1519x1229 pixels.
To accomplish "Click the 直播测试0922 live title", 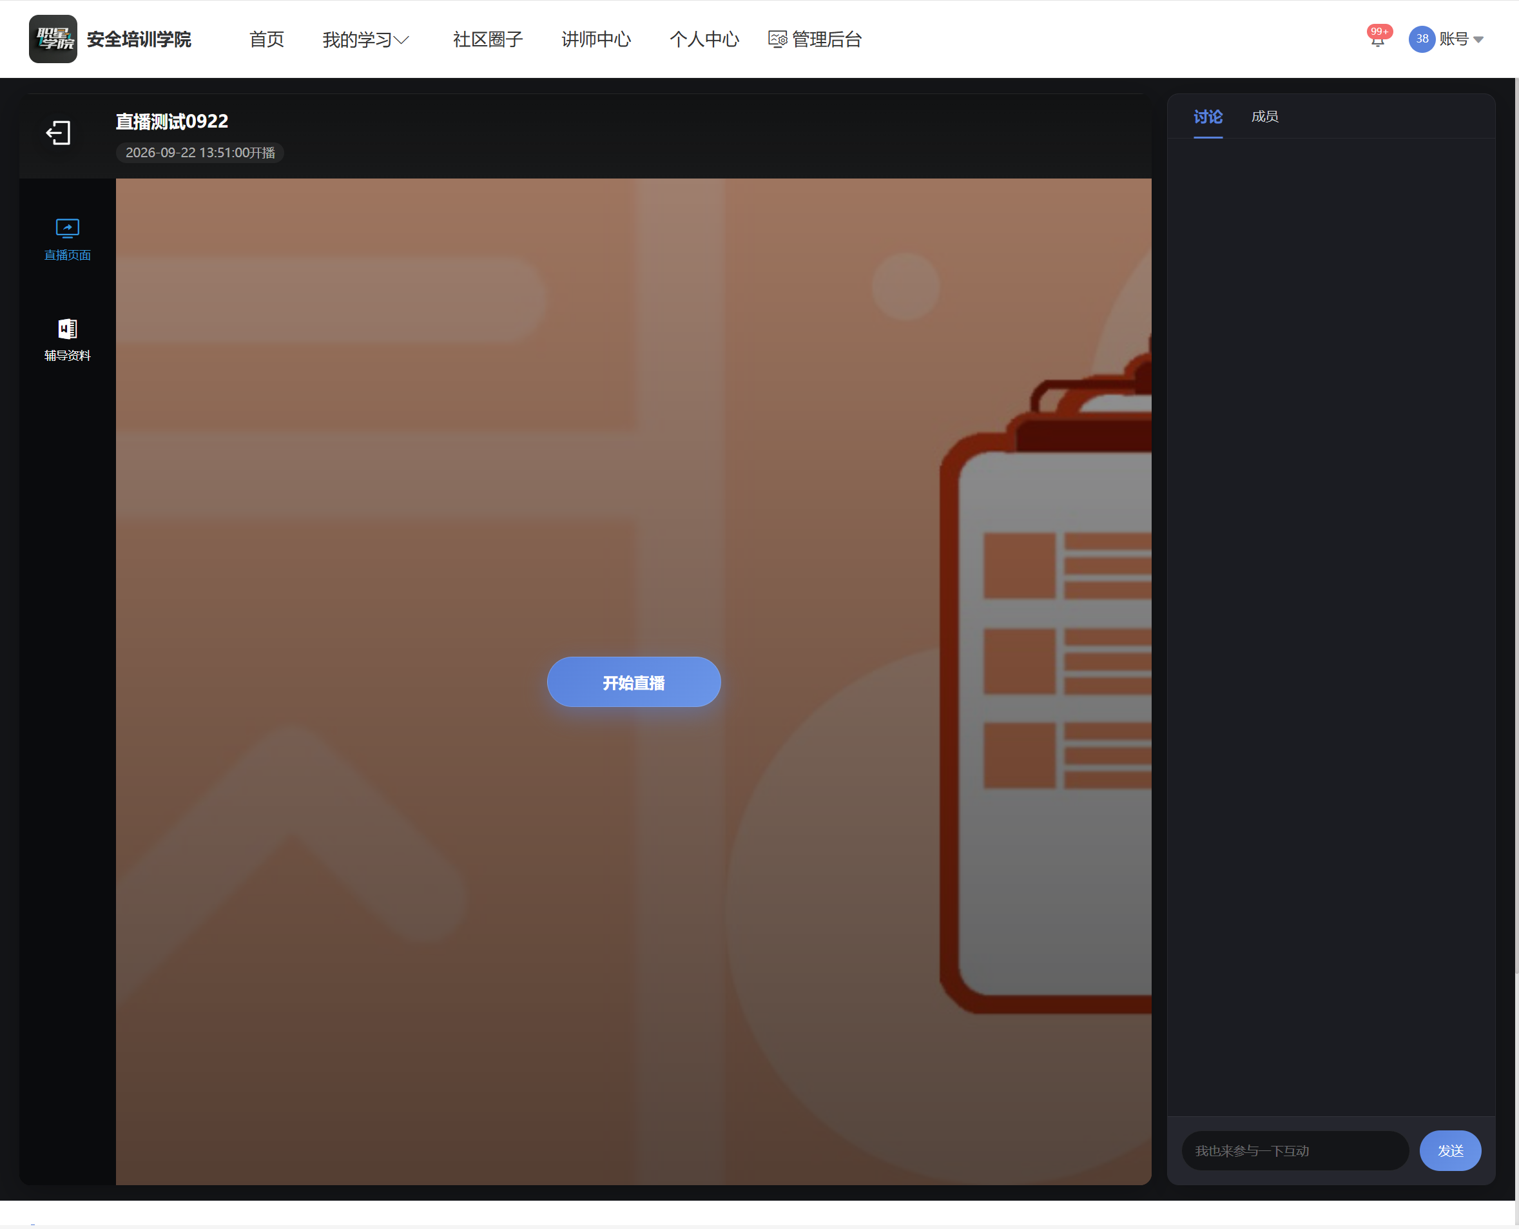I will click(172, 122).
